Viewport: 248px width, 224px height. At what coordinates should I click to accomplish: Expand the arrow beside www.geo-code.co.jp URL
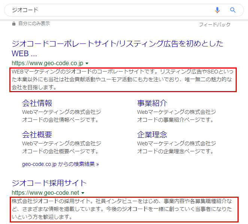(87, 63)
